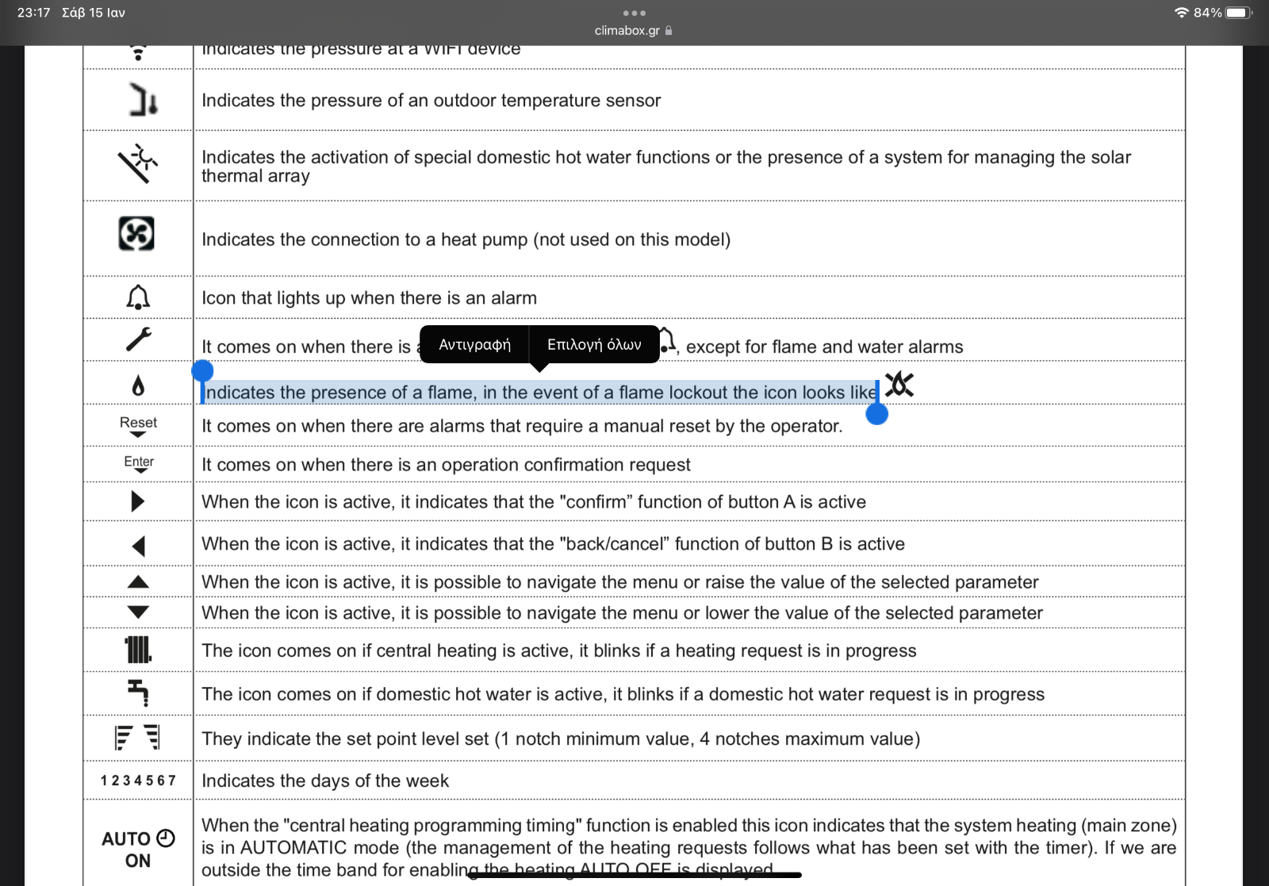
Task: Tap the climabox.gr address bar
Action: point(634,30)
